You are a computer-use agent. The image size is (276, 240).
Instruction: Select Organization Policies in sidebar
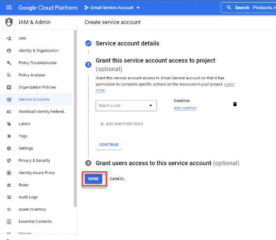(37, 87)
